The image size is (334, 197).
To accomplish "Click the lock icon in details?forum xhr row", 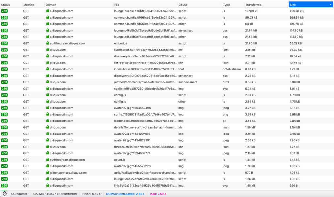I will tap(48, 127).
